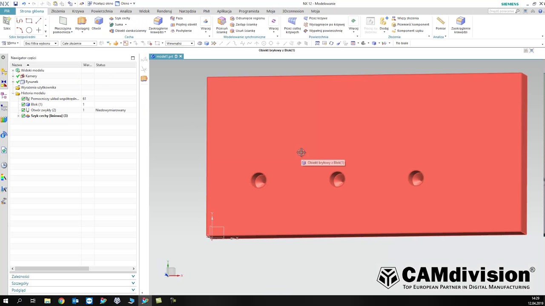This screenshot has height=306, width=545.
Task: Click the Pomiar measure tool
Action: [441, 24]
